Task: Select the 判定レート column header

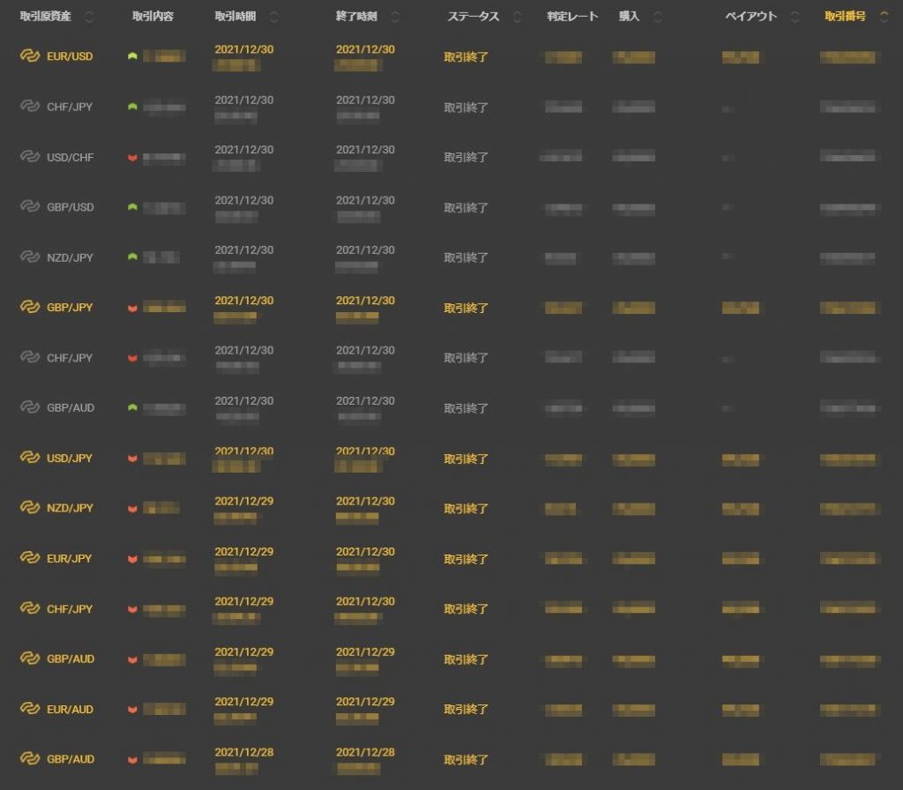Action: point(572,17)
